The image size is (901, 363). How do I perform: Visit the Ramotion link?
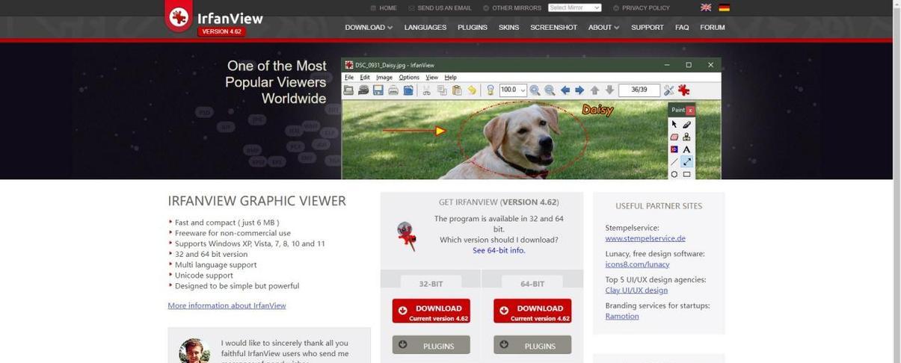622,316
